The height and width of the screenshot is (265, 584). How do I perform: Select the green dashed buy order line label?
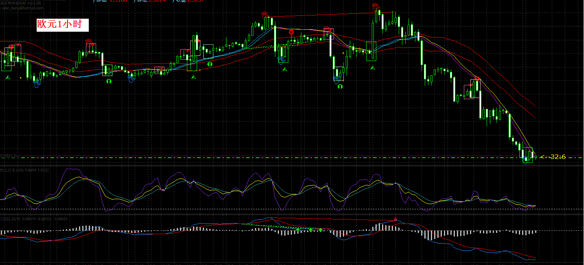click(x=10, y=155)
